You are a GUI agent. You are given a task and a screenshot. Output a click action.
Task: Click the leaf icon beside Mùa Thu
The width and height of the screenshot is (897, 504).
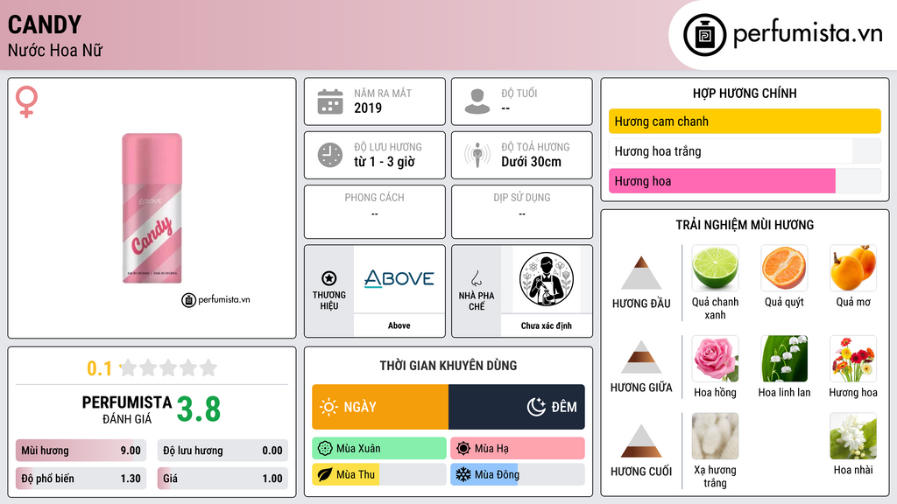(325, 474)
